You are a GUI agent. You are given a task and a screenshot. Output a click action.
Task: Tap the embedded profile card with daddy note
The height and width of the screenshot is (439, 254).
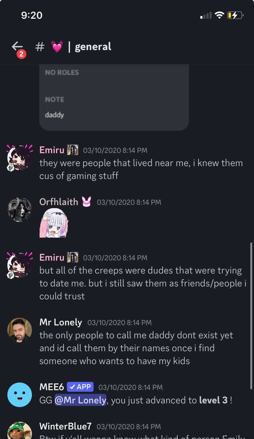[x=114, y=98]
